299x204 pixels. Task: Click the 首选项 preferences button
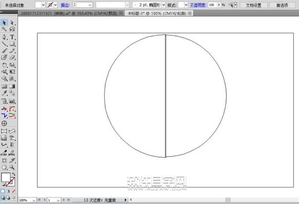(282, 5)
